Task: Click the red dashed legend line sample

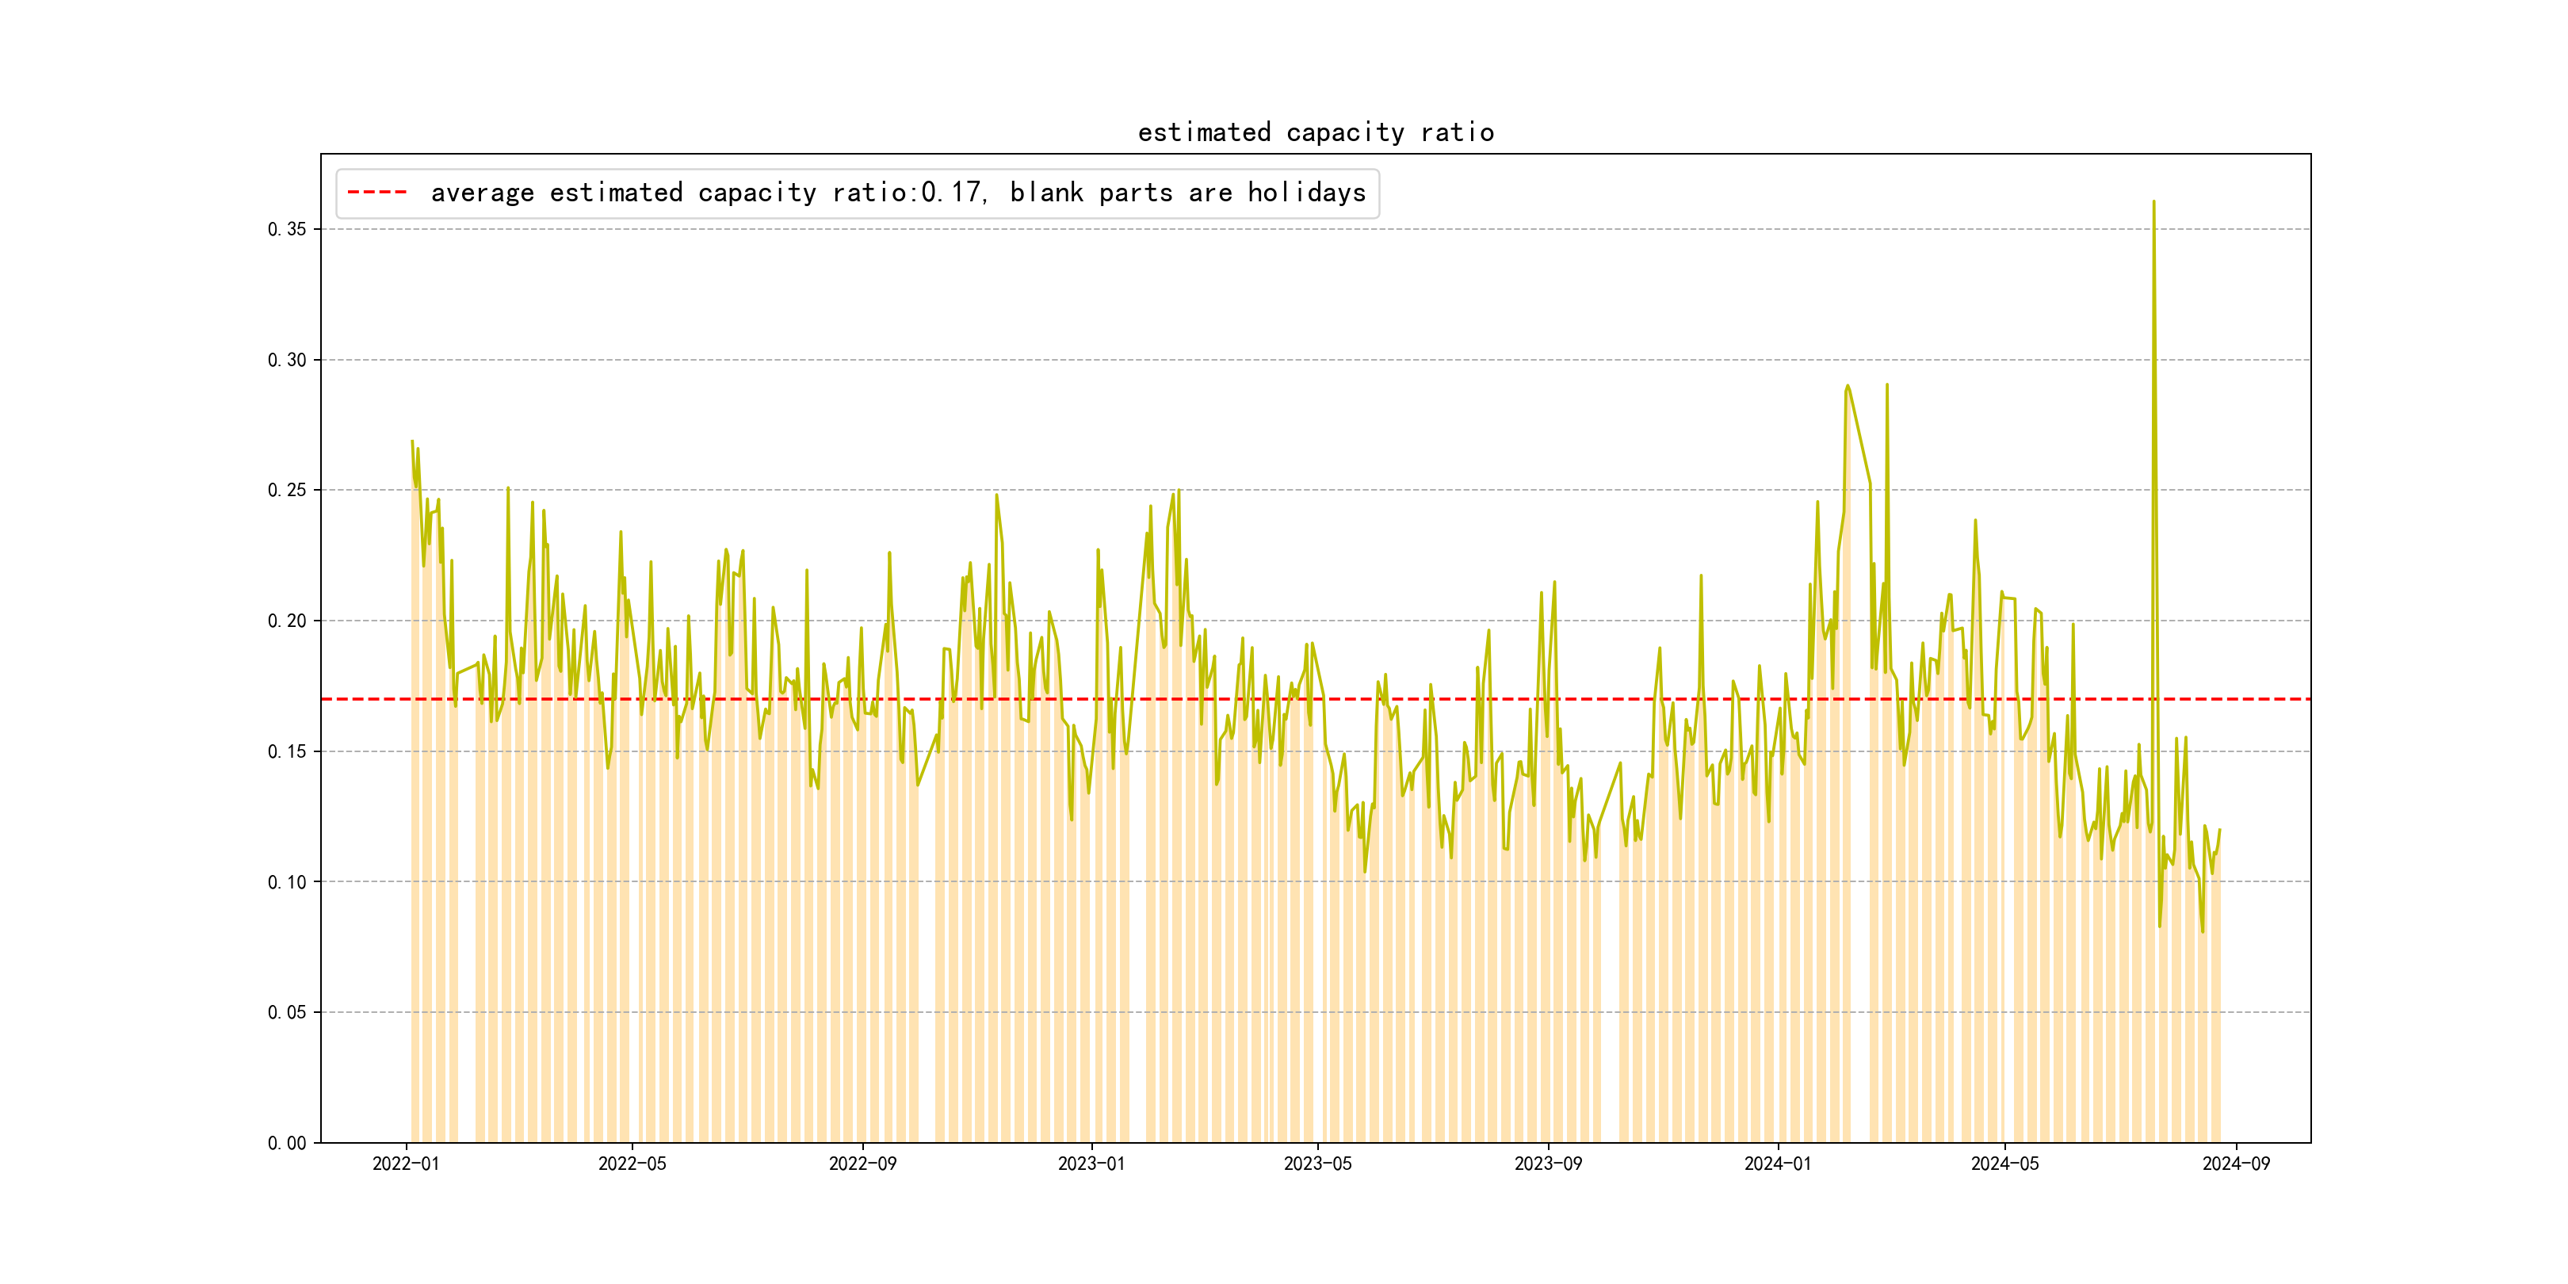Action: [x=376, y=193]
